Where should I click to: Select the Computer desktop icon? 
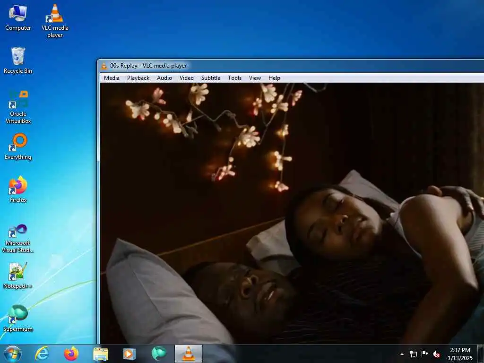point(18,17)
